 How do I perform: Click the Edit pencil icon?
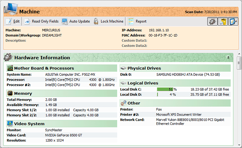coord(9,21)
